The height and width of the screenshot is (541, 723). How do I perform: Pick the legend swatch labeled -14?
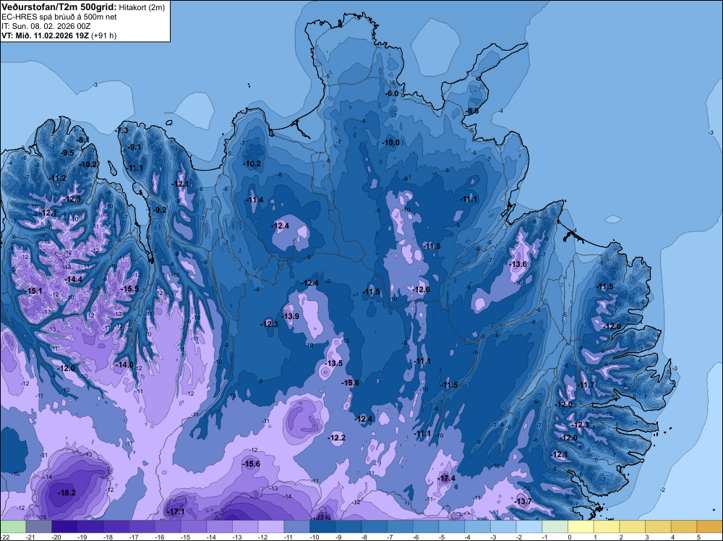[x=220, y=527]
